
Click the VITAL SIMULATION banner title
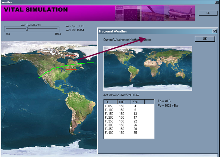point(36,9)
